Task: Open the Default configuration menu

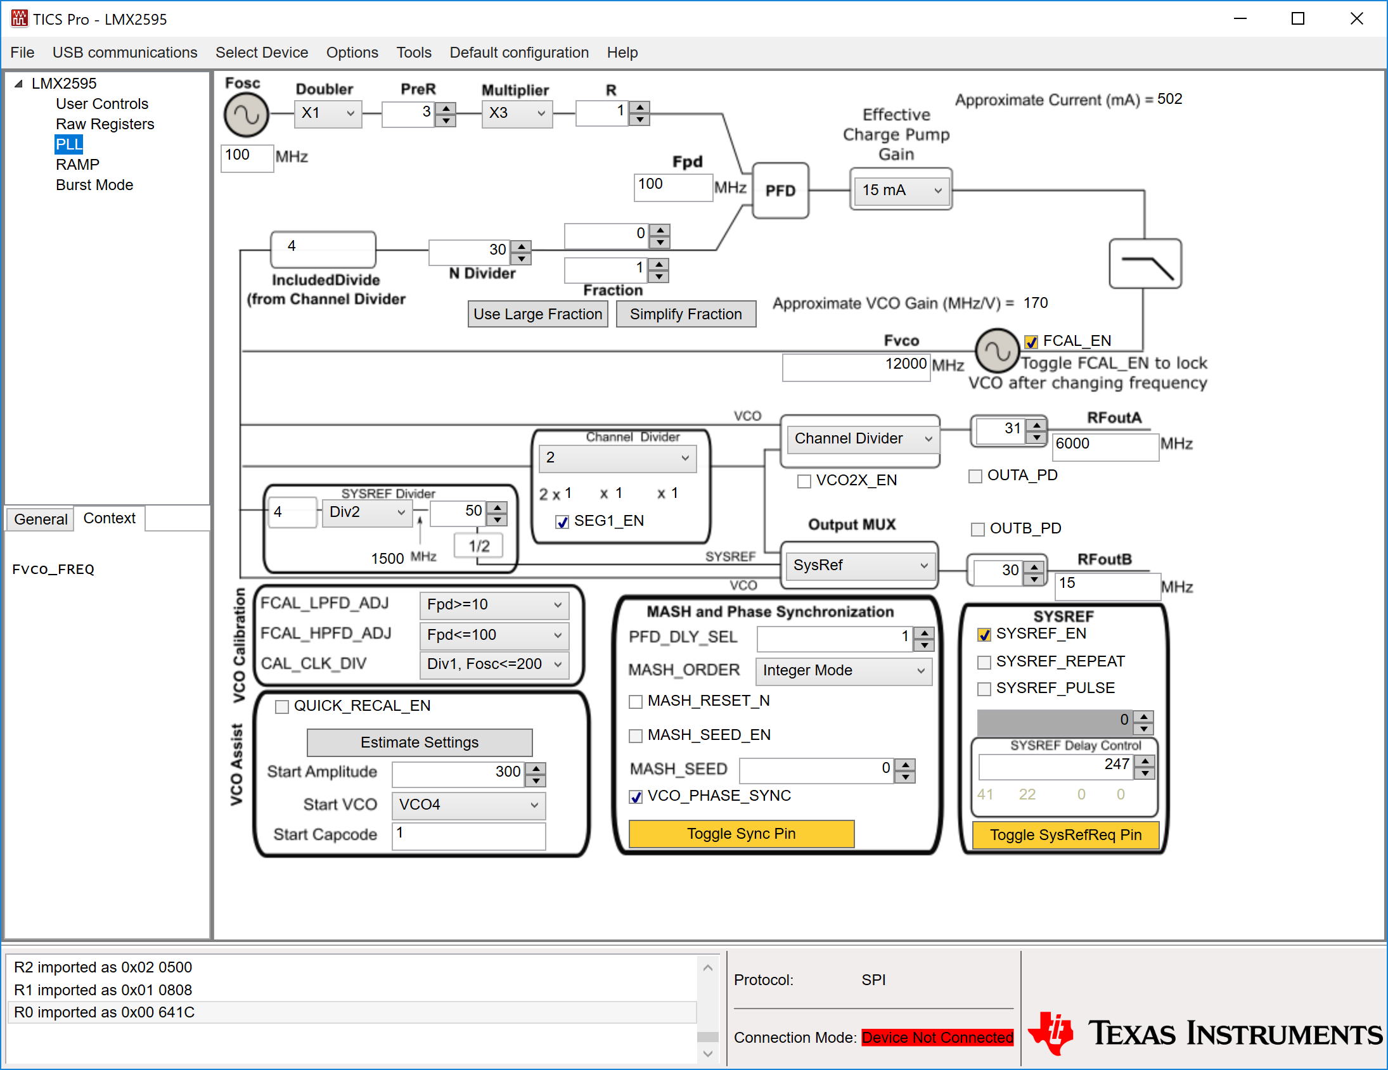Action: [518, 52]
